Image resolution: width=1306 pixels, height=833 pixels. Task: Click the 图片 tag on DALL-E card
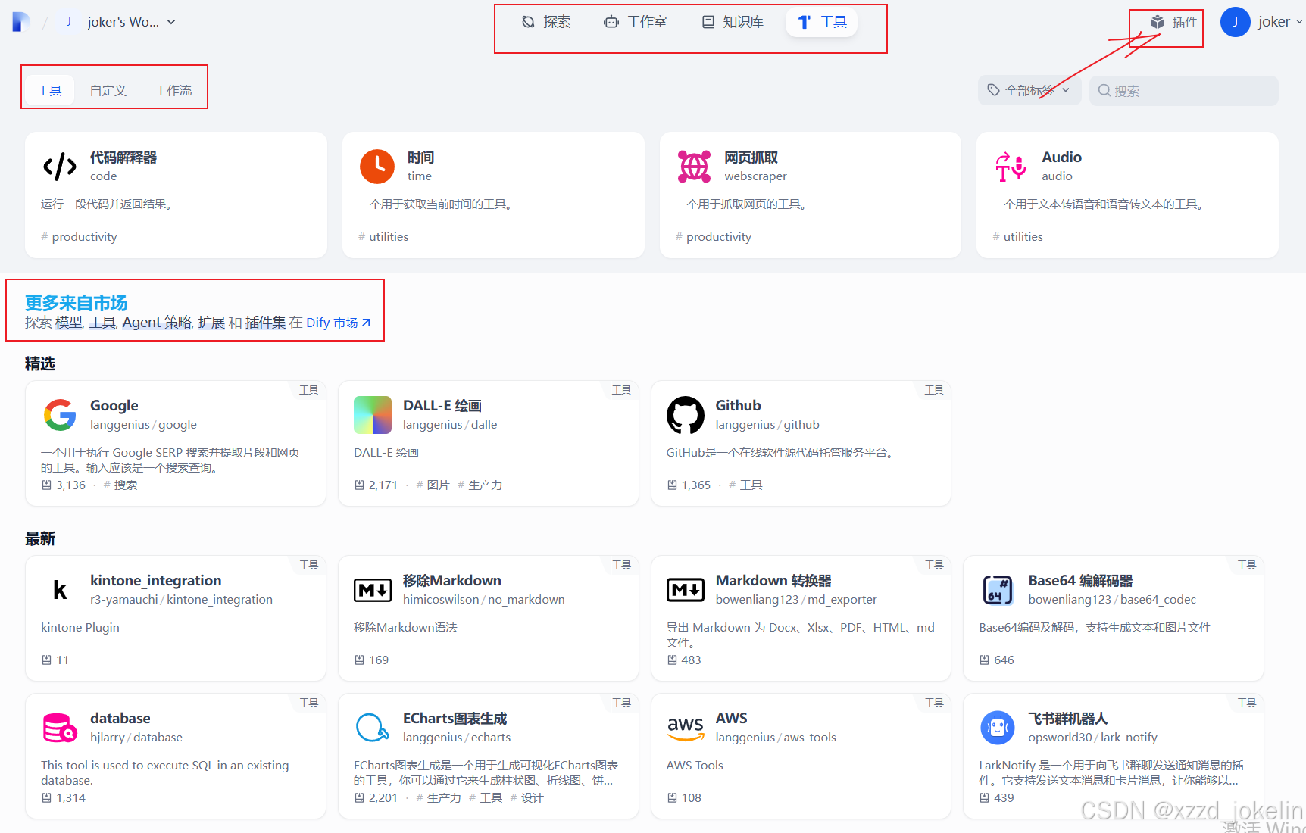(x=433, y=485)
